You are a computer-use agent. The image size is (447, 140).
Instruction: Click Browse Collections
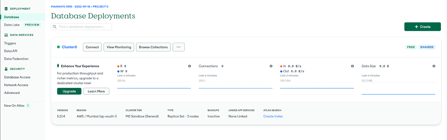(153, 47)
